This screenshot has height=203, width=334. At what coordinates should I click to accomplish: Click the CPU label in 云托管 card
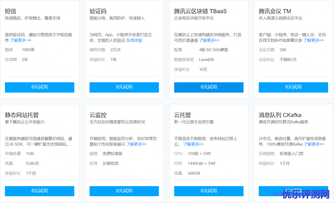coord(178,154)
